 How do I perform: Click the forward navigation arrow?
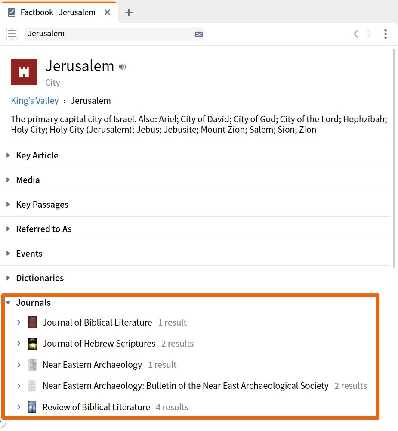[x=368, y=34]
